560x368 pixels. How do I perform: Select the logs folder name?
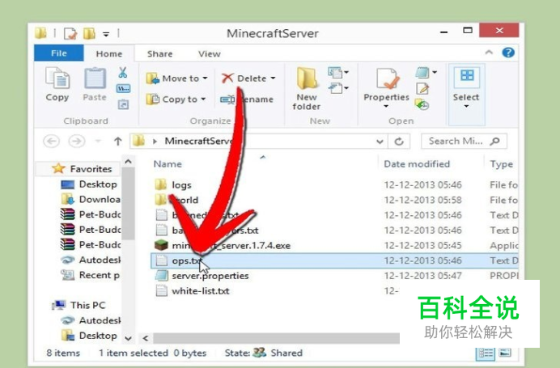(181, 185)
